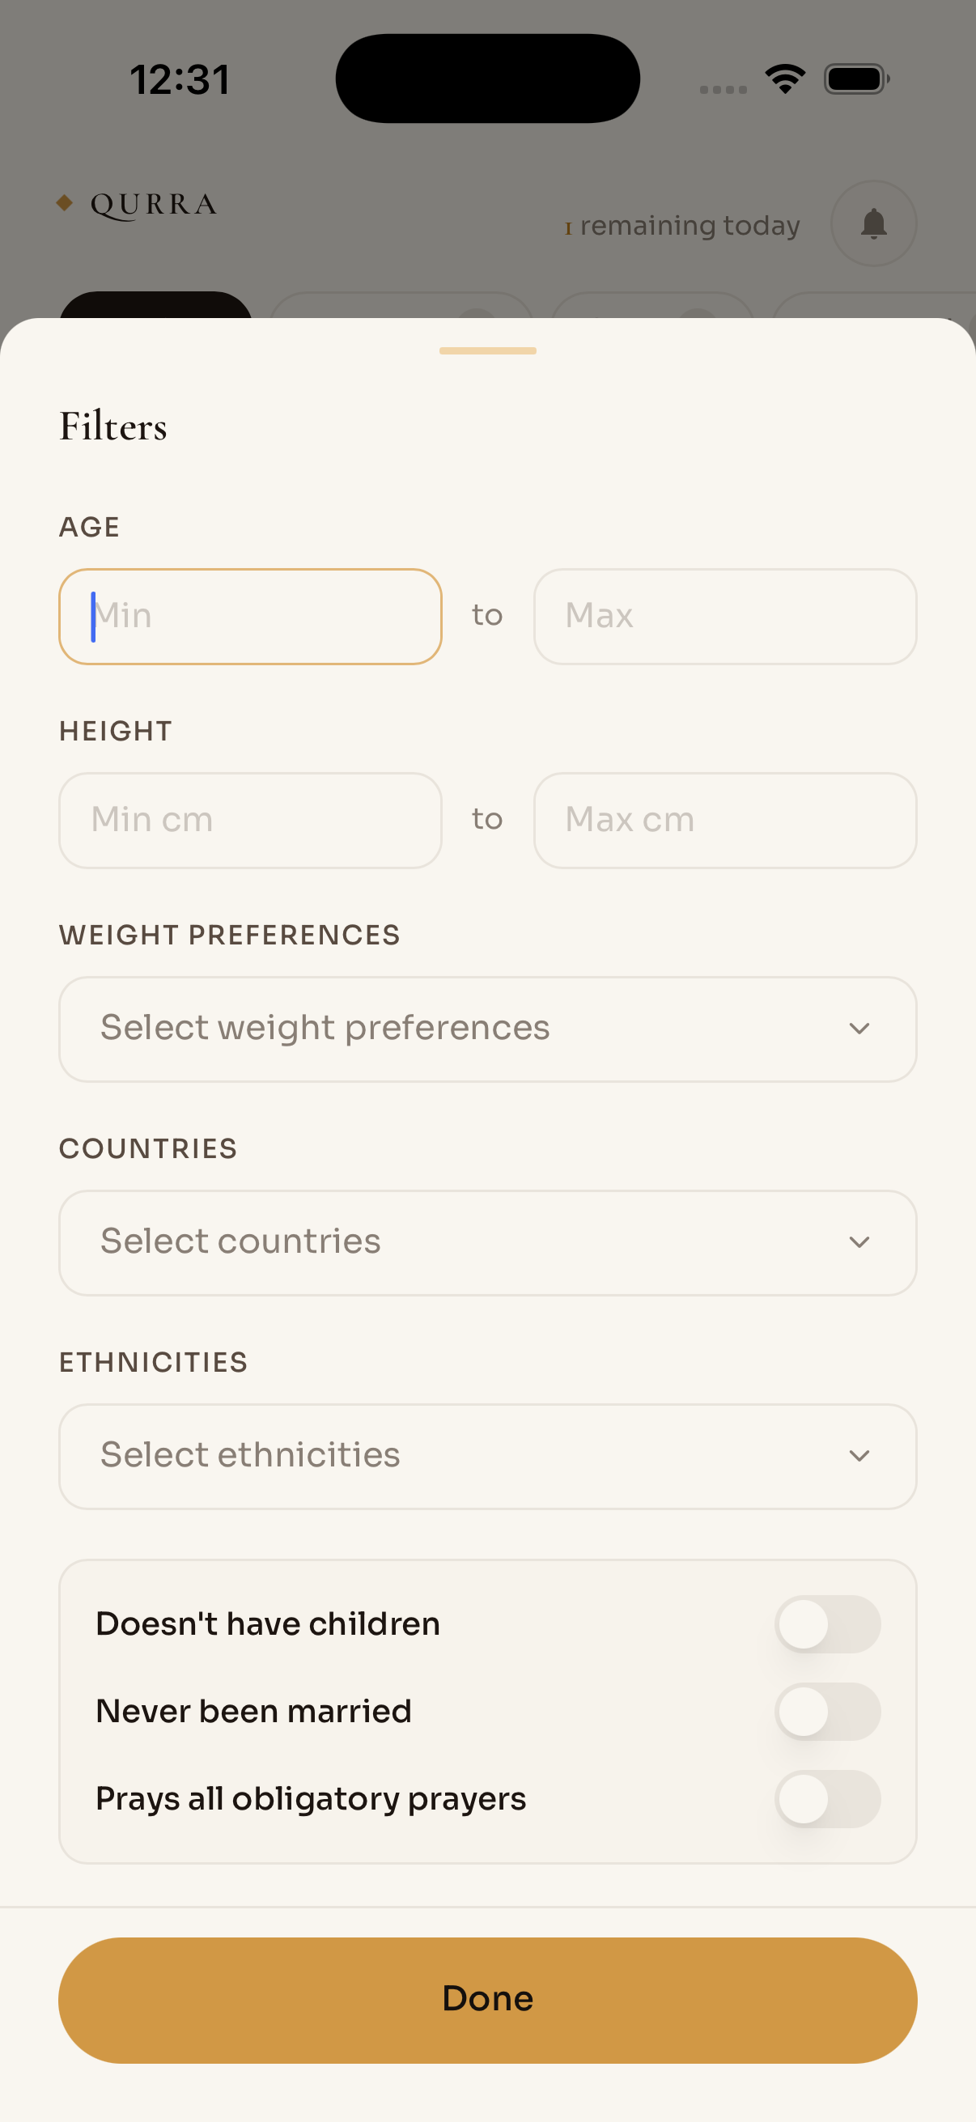
Task: Tap the battery indicator in the status bar
Action: (x=854, y=78)
